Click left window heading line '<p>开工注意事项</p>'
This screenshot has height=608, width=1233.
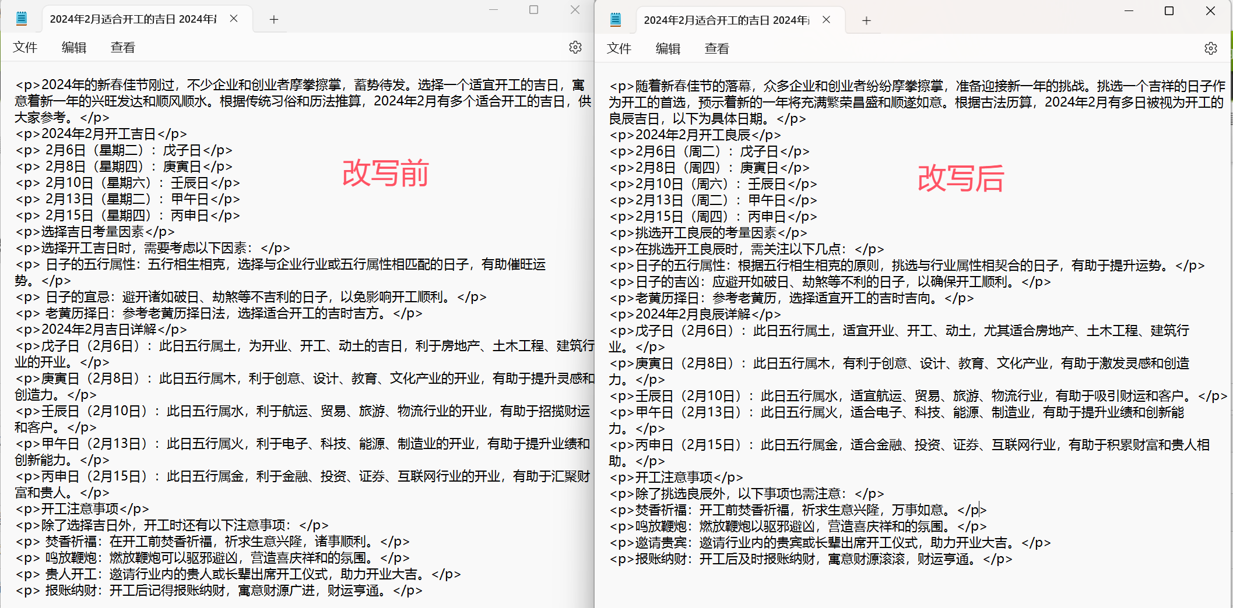pyautogui.click(x=82, y=509)
